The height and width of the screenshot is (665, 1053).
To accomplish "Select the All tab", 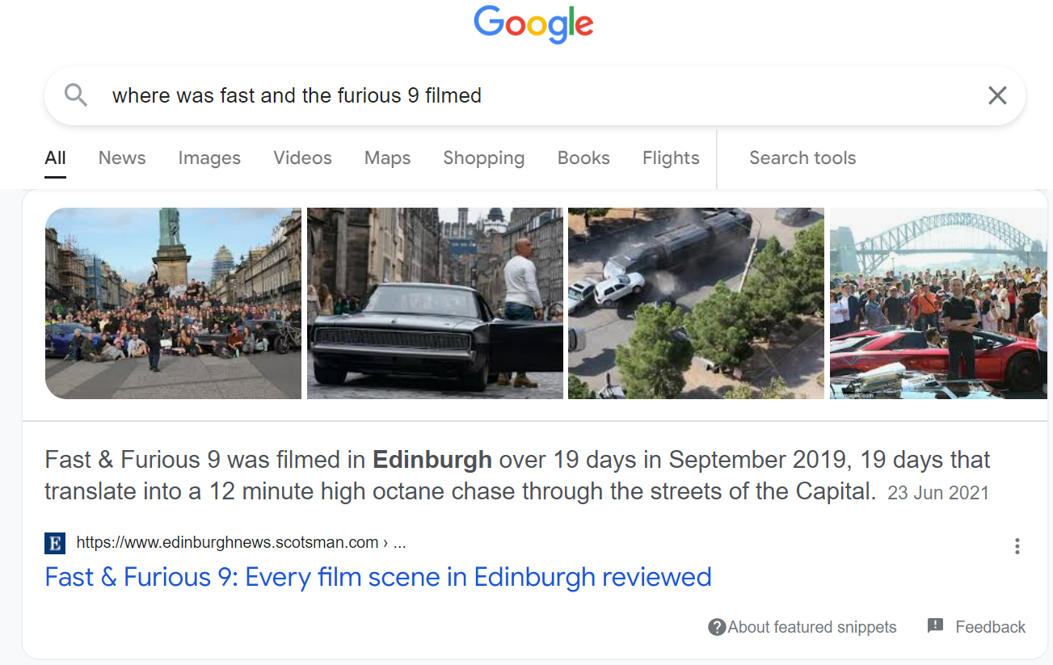I will 55,158.
